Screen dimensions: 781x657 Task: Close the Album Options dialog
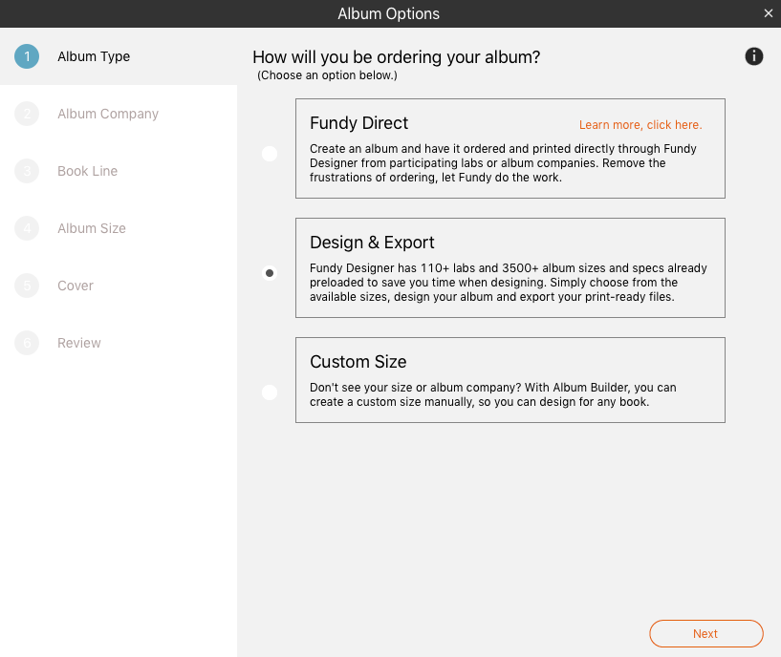click(768, 13)
